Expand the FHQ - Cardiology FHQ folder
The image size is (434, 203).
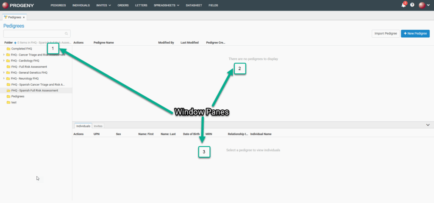(4, 61)
